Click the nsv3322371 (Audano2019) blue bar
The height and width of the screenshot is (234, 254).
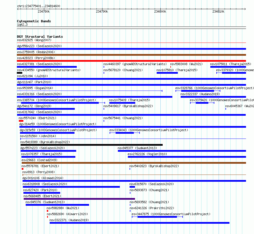click(140, 223)
